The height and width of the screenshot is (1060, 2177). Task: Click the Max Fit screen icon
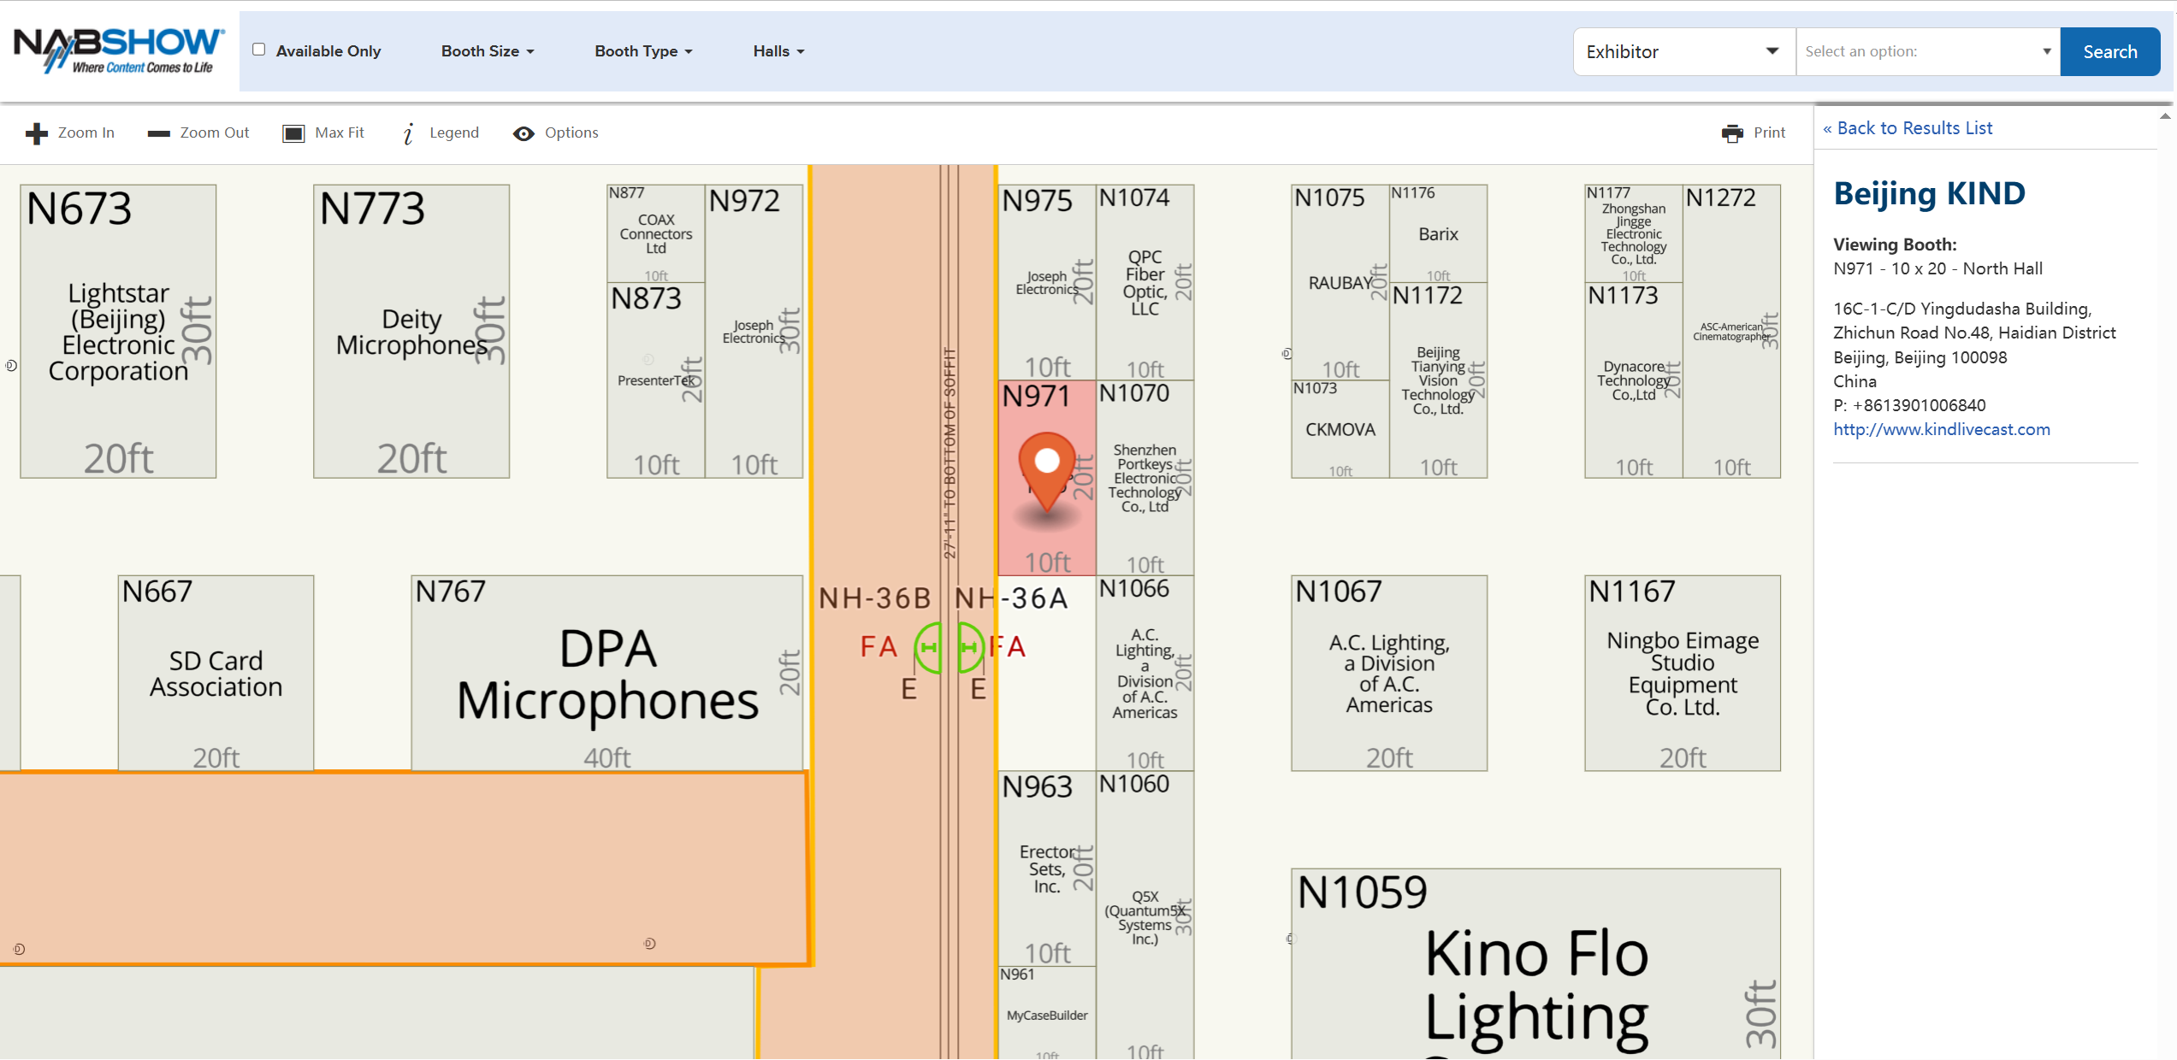click(x=293, y=133)
